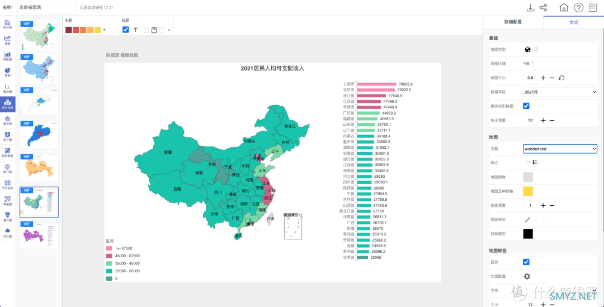Select the orange province map template
The image size is (604, 307).
coord(39,168)
